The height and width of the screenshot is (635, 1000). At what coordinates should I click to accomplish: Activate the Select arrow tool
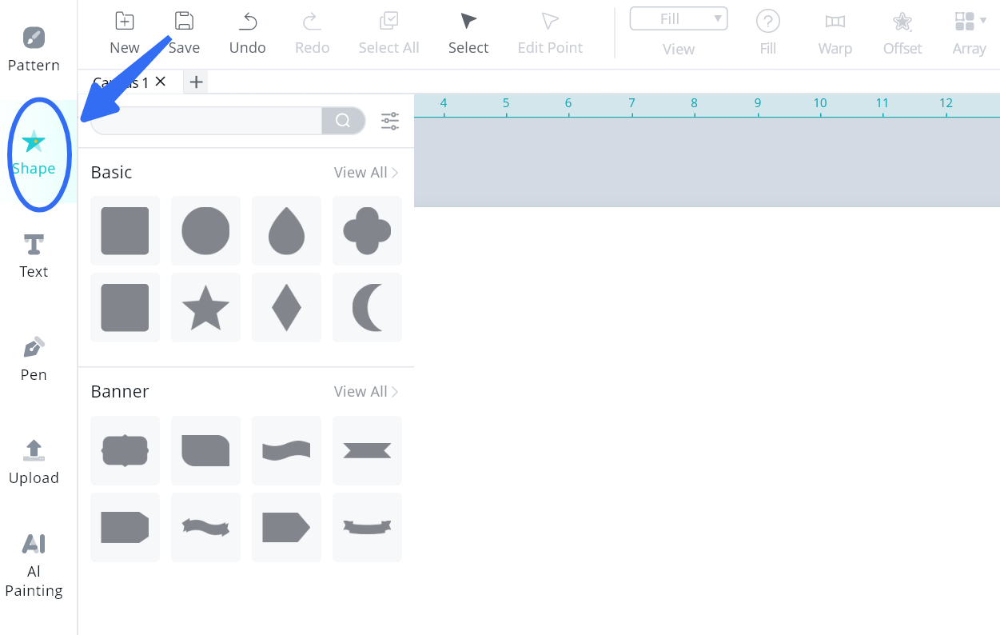point(468,33)
